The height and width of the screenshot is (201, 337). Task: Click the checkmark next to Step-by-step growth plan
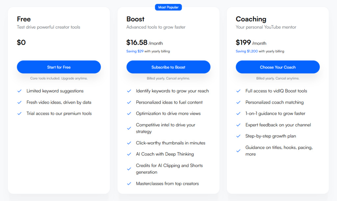238,136
